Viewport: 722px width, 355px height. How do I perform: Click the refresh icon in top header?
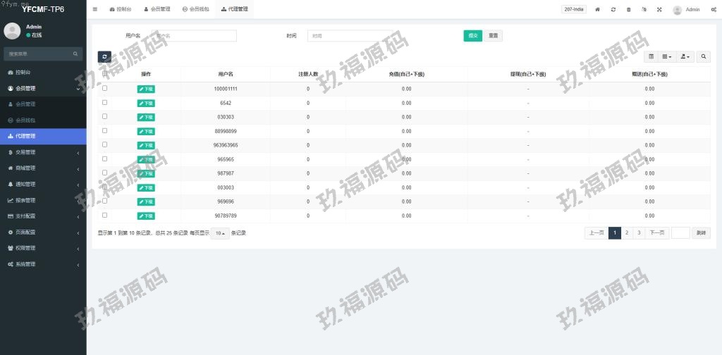pyautogui.click(x=613, y=10)
